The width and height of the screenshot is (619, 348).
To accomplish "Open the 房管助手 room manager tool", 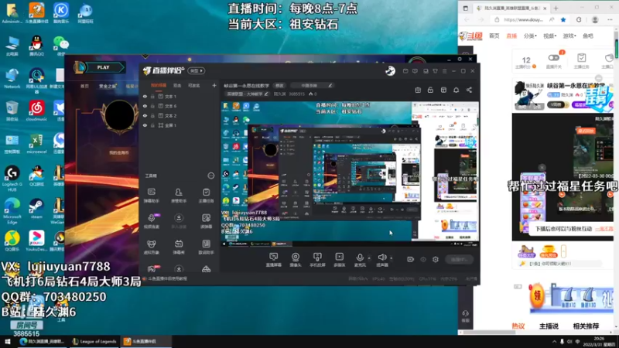I will tap(179, 196).
